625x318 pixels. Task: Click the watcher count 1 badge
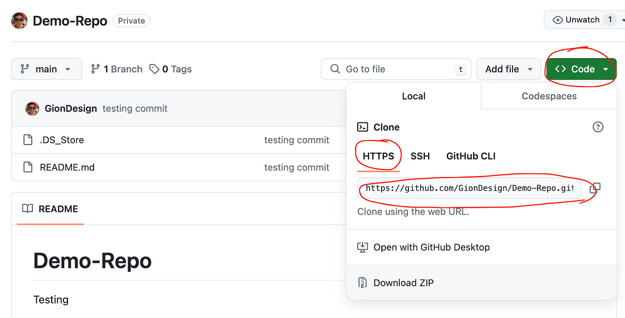610,20
